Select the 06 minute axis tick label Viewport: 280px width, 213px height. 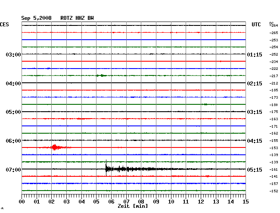pyautogui.click(x=111, y=202)
